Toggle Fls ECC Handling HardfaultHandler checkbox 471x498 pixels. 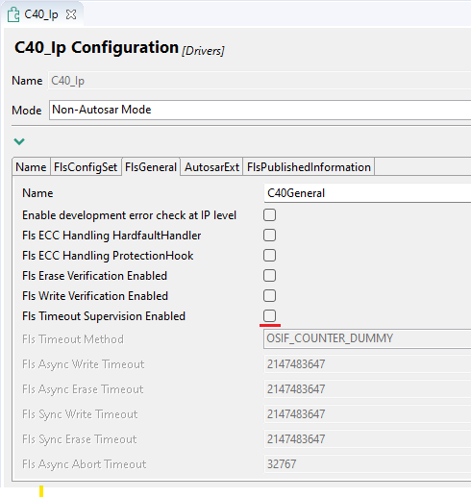(x=269, y=236)
